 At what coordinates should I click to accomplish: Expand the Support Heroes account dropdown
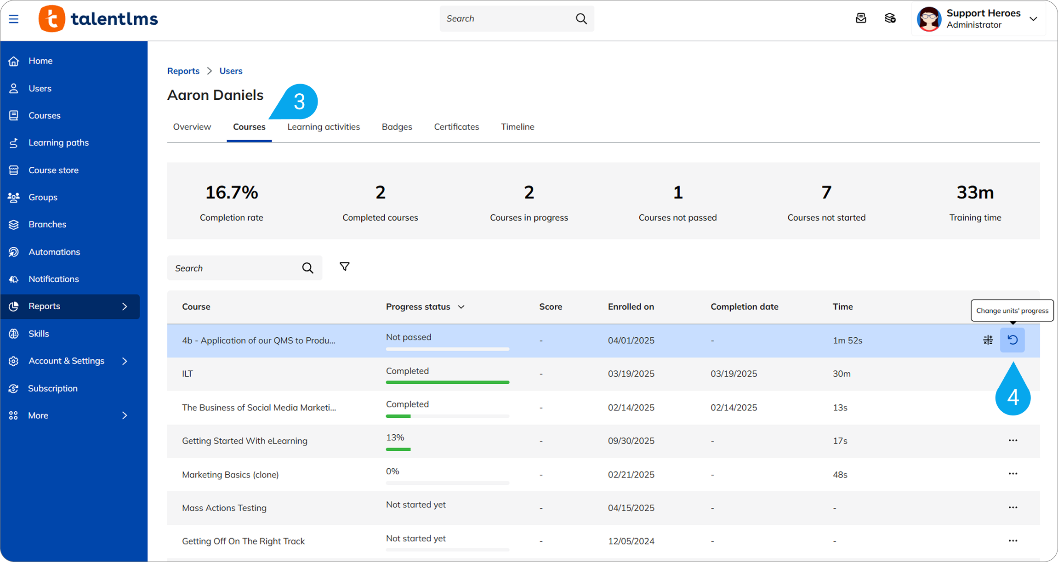tap(1033, 19)
